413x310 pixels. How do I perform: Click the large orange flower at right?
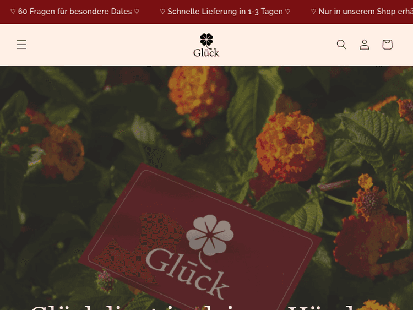click(290, 147)
